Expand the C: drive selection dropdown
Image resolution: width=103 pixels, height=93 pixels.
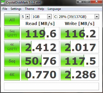tap(76, 17)
